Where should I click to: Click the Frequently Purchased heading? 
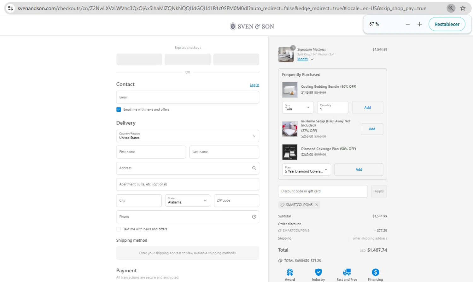click(x=301, y=75)
